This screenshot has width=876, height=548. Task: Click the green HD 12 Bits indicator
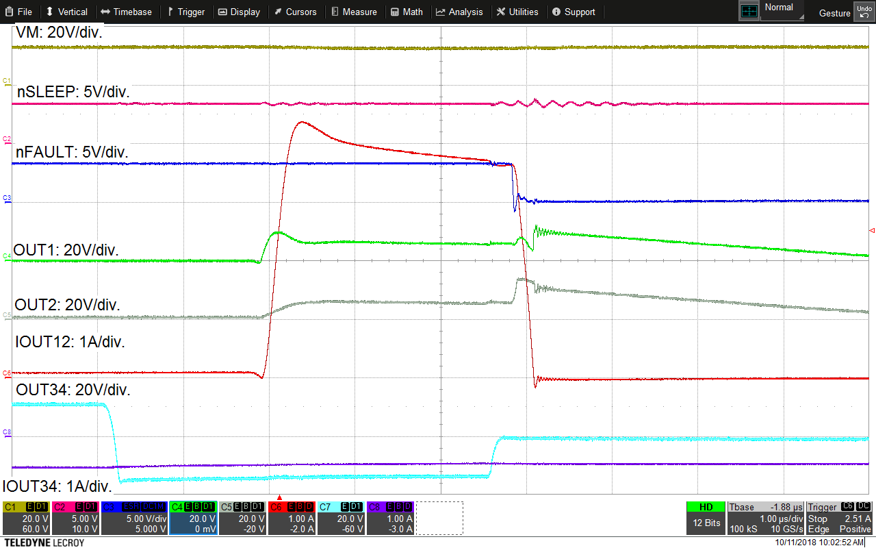point(706,518)
